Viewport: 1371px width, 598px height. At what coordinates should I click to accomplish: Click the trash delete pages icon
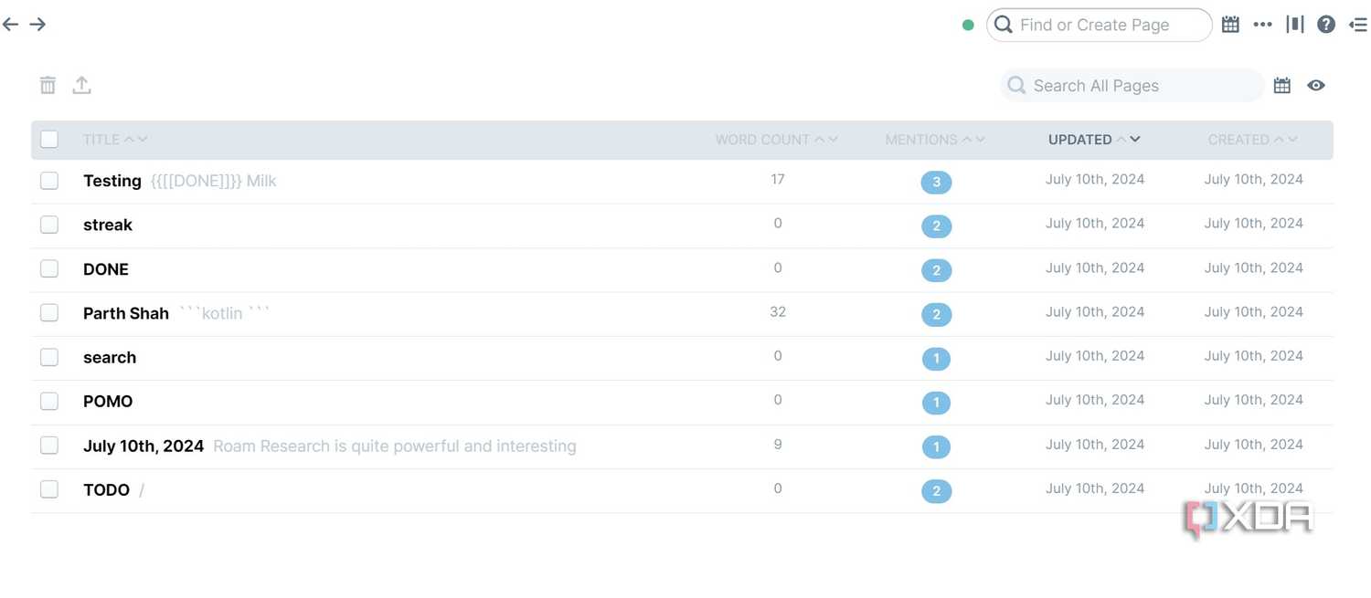[x=48, y=85]
